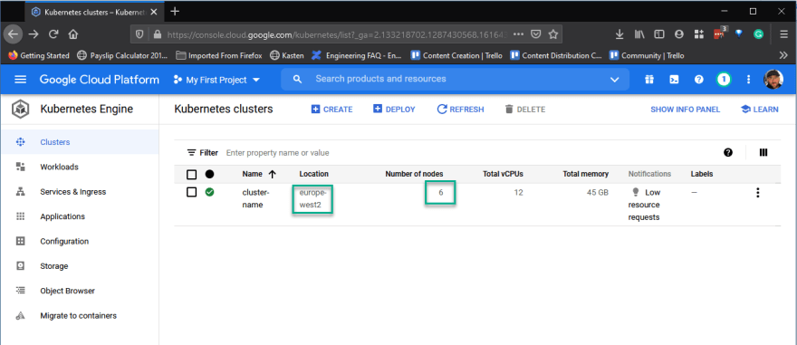Open page actions ellipsis in address bar
Viewport: 797px width, 345px height.
tap(518, 34)
